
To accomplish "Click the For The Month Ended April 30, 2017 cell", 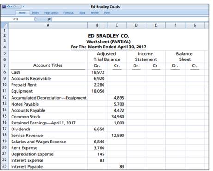I will point(109,47).
